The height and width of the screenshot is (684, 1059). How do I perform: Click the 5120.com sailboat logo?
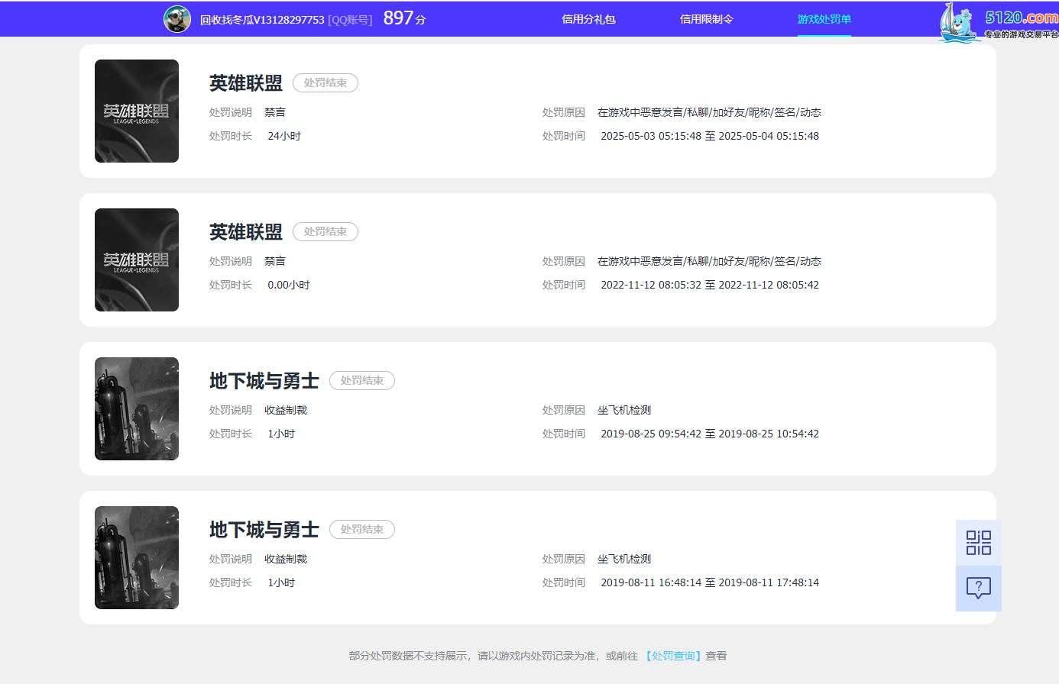[x=999, y=21]
